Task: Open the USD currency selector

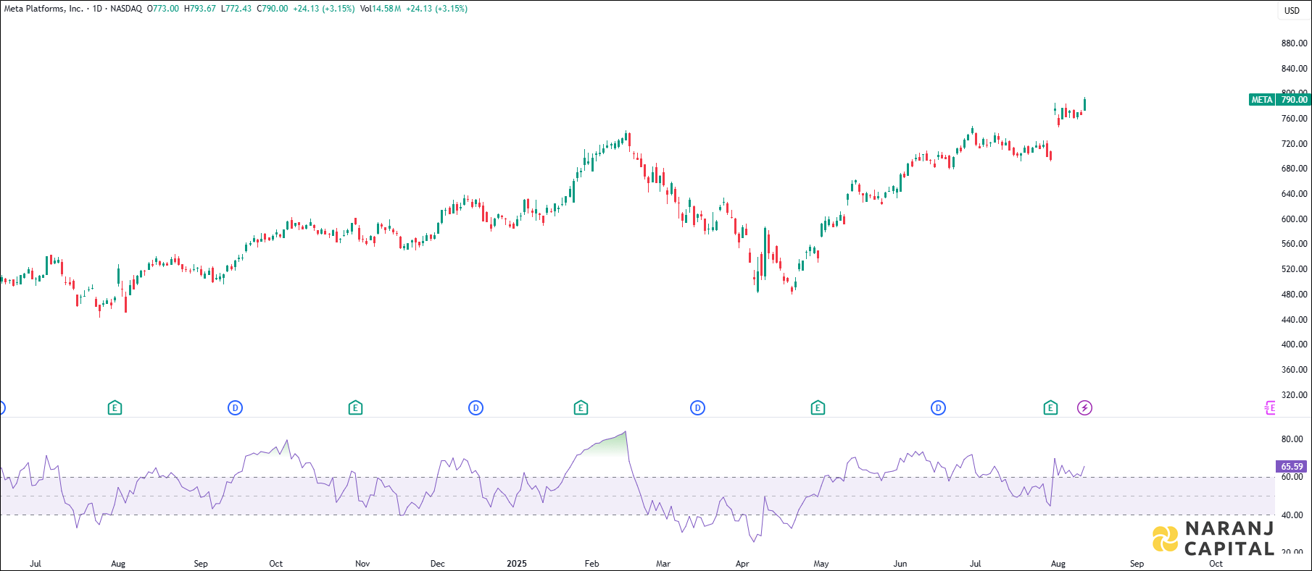Action: pos(1292,10)
